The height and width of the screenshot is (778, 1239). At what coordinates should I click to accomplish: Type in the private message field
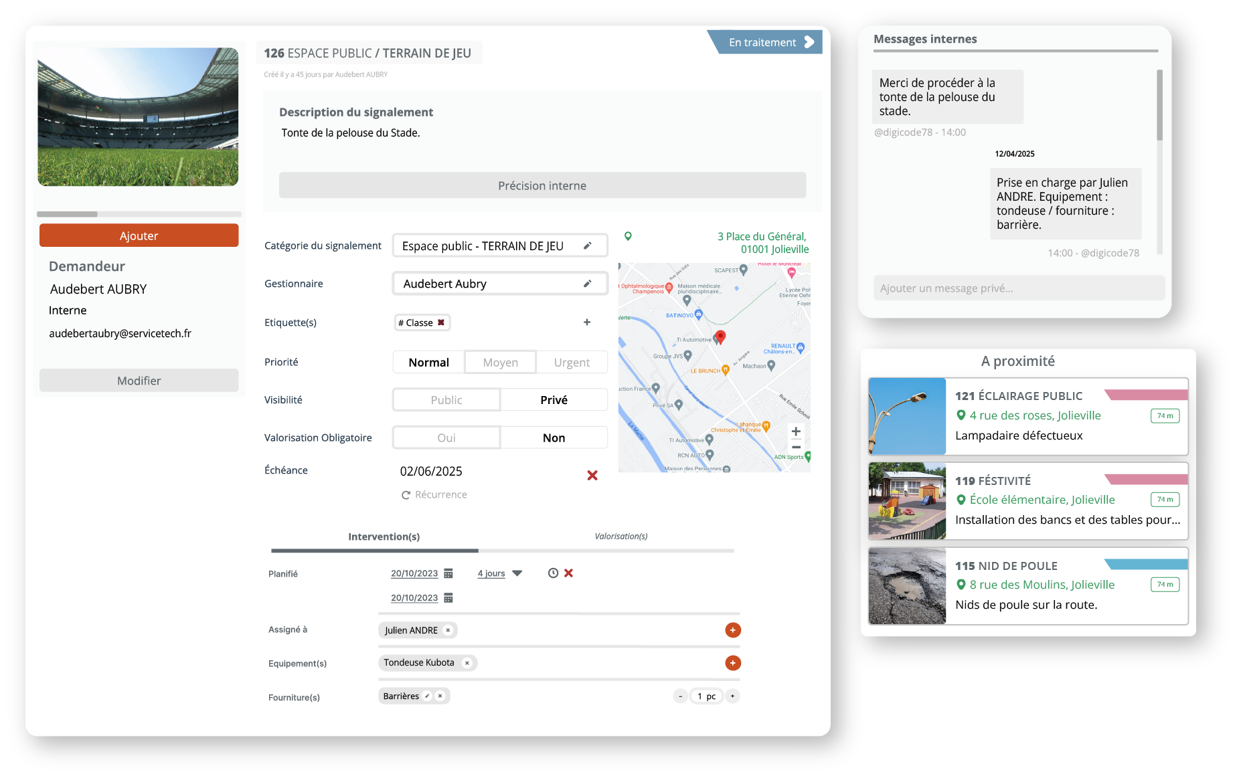click(x=1018, y=288)
